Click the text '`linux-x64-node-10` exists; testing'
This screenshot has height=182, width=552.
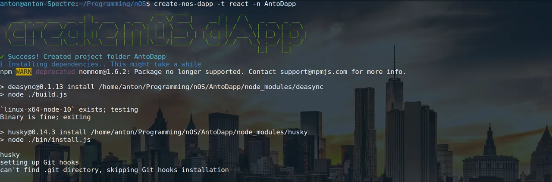(69, 109)
